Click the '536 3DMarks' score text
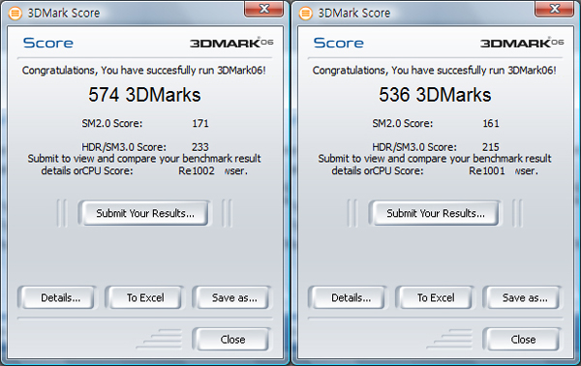581x366 pixels. tap(435, 95)
